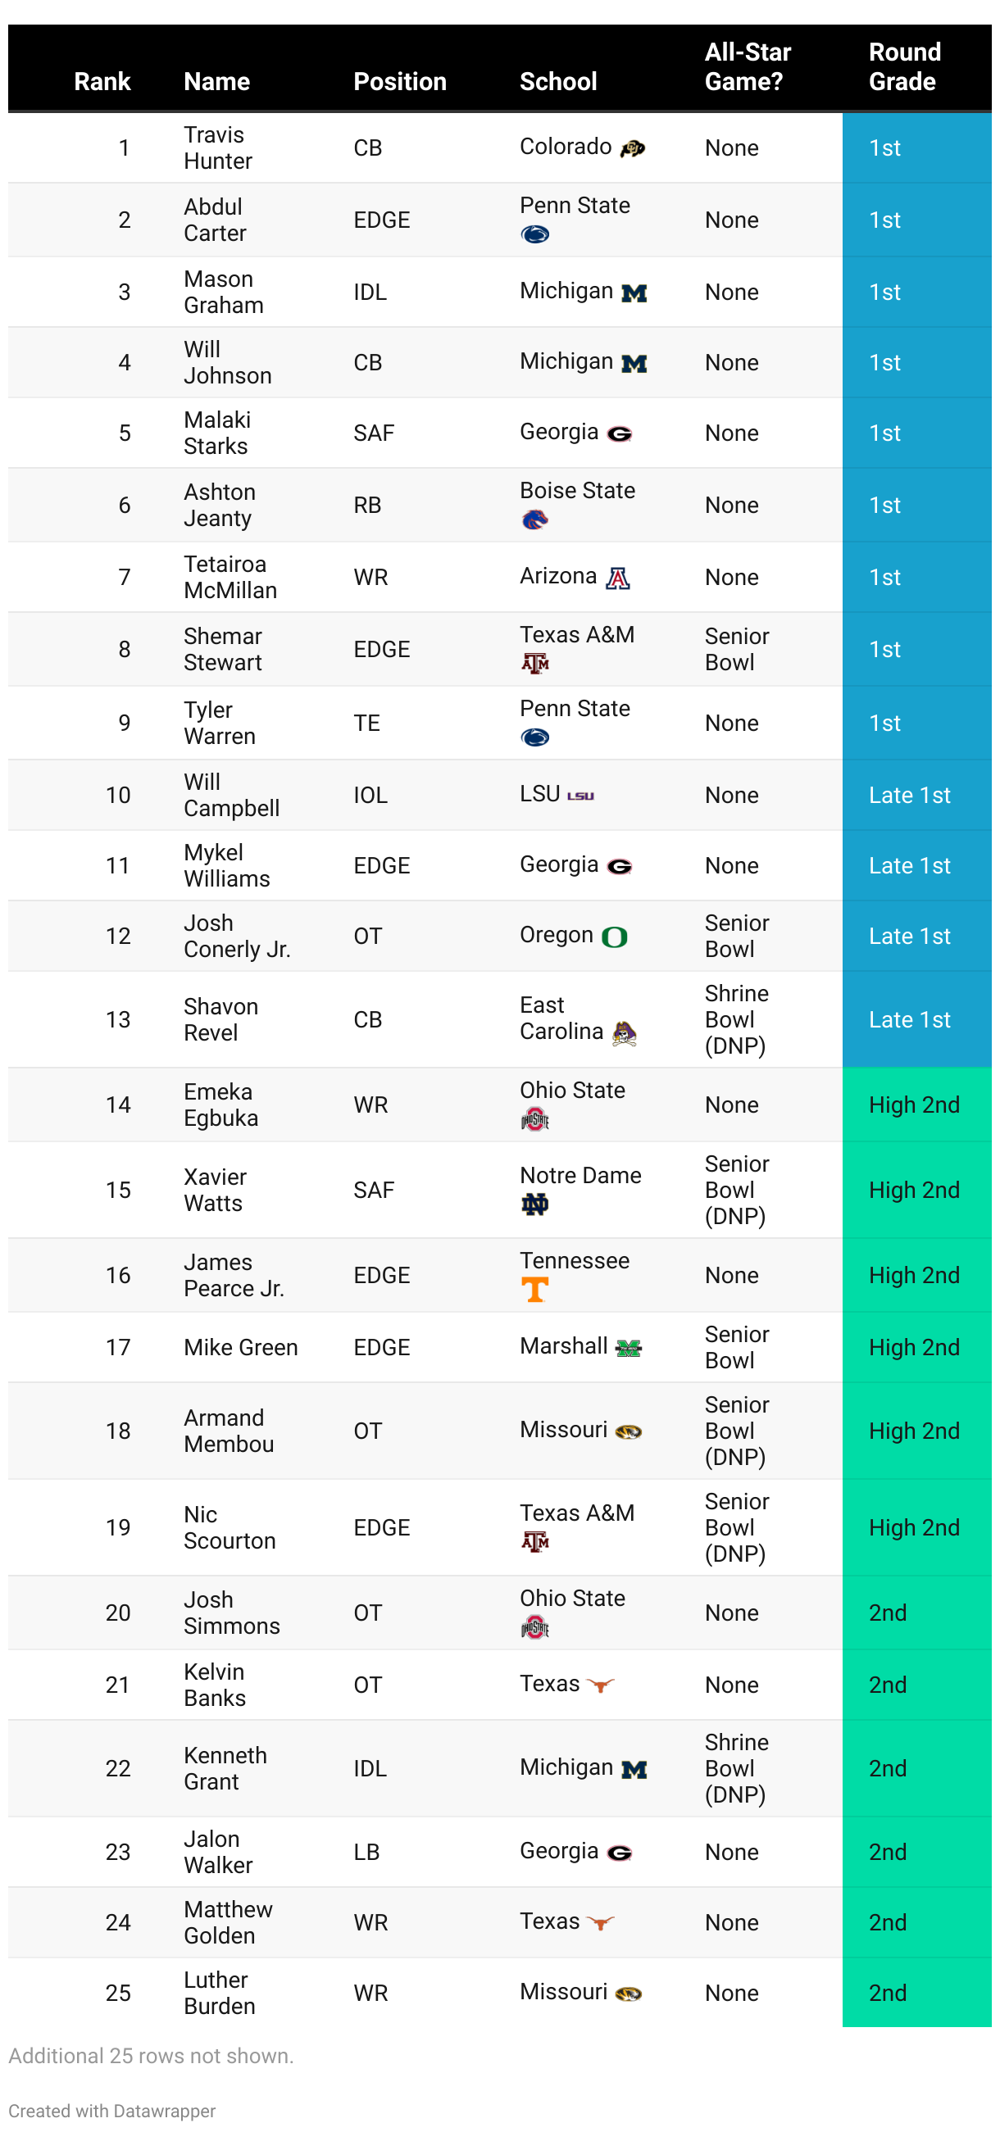Click the School column header
The height and width of the screenshot is (2132, 1000).
click(x=558, y=81)
